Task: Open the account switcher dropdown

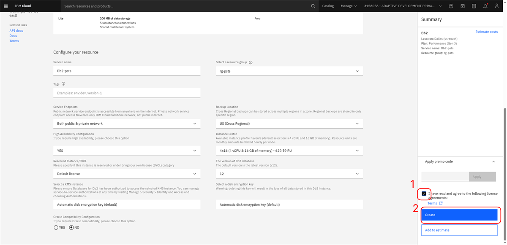Action: [403, 6]
